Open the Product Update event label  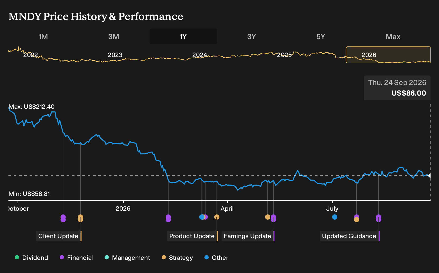[x=193, y=236]
